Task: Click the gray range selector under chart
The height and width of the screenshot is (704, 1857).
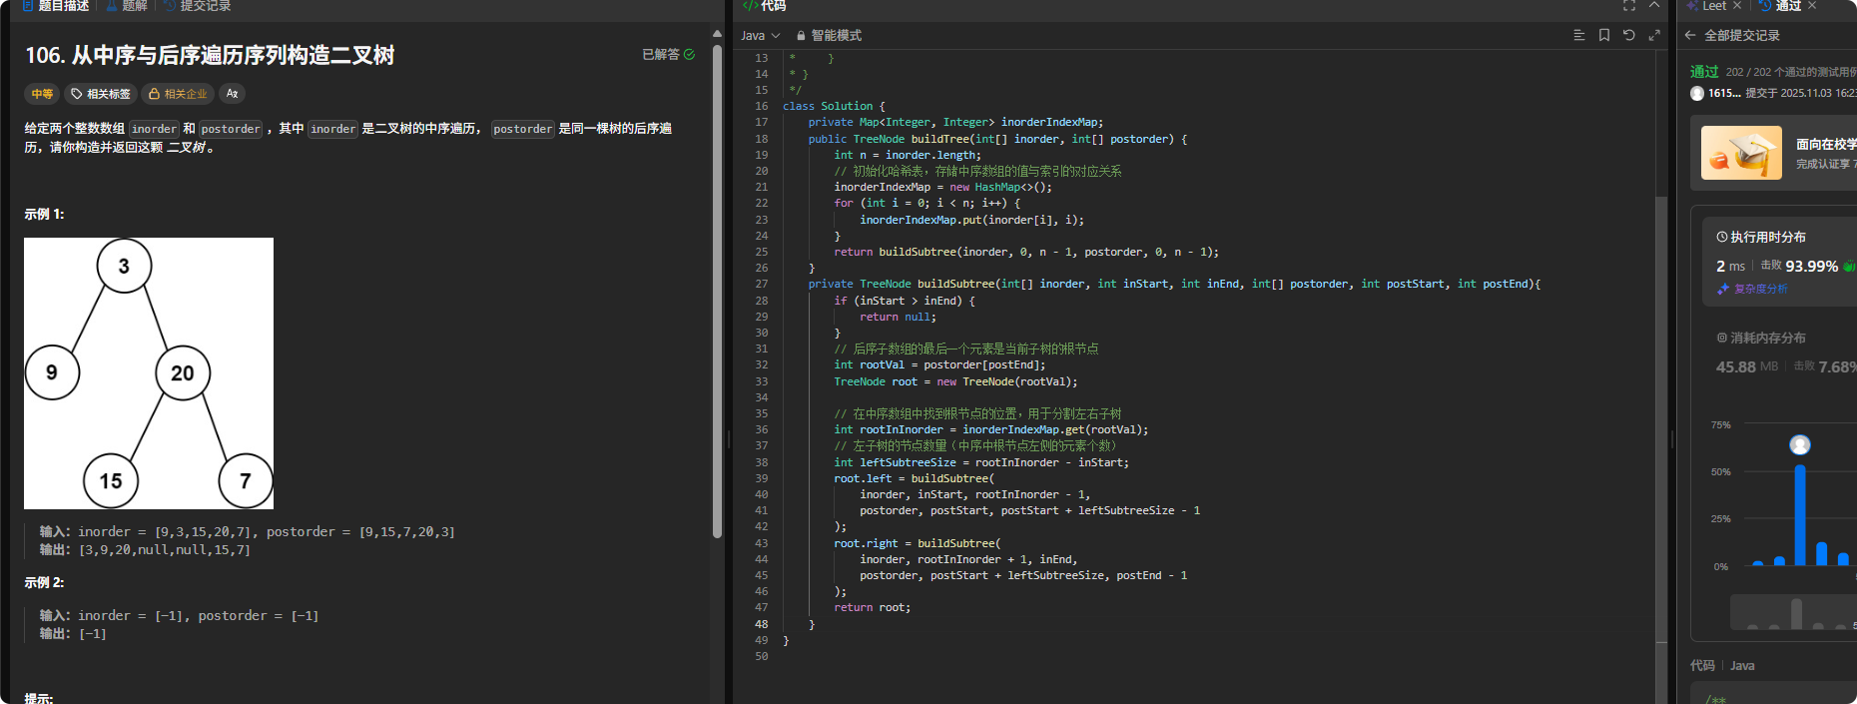Action: click(1793, 611)
